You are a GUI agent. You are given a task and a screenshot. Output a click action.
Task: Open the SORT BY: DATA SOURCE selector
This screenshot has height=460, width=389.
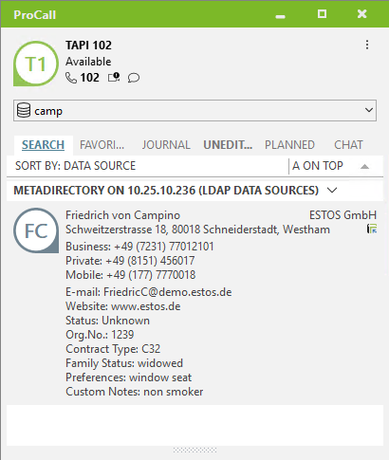(75, 166)
